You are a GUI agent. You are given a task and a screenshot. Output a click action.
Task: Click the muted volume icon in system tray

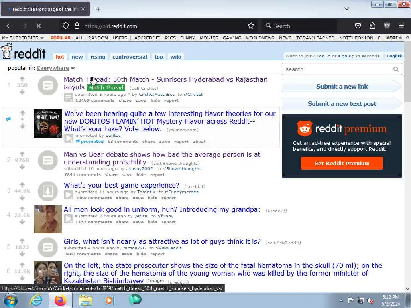tap(370, 301)
